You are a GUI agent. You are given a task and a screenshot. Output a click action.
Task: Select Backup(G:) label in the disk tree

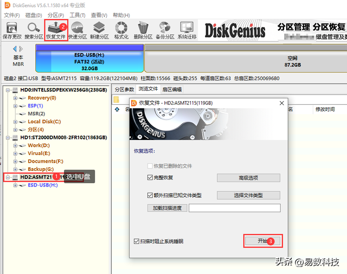click(x=41, y=169)
